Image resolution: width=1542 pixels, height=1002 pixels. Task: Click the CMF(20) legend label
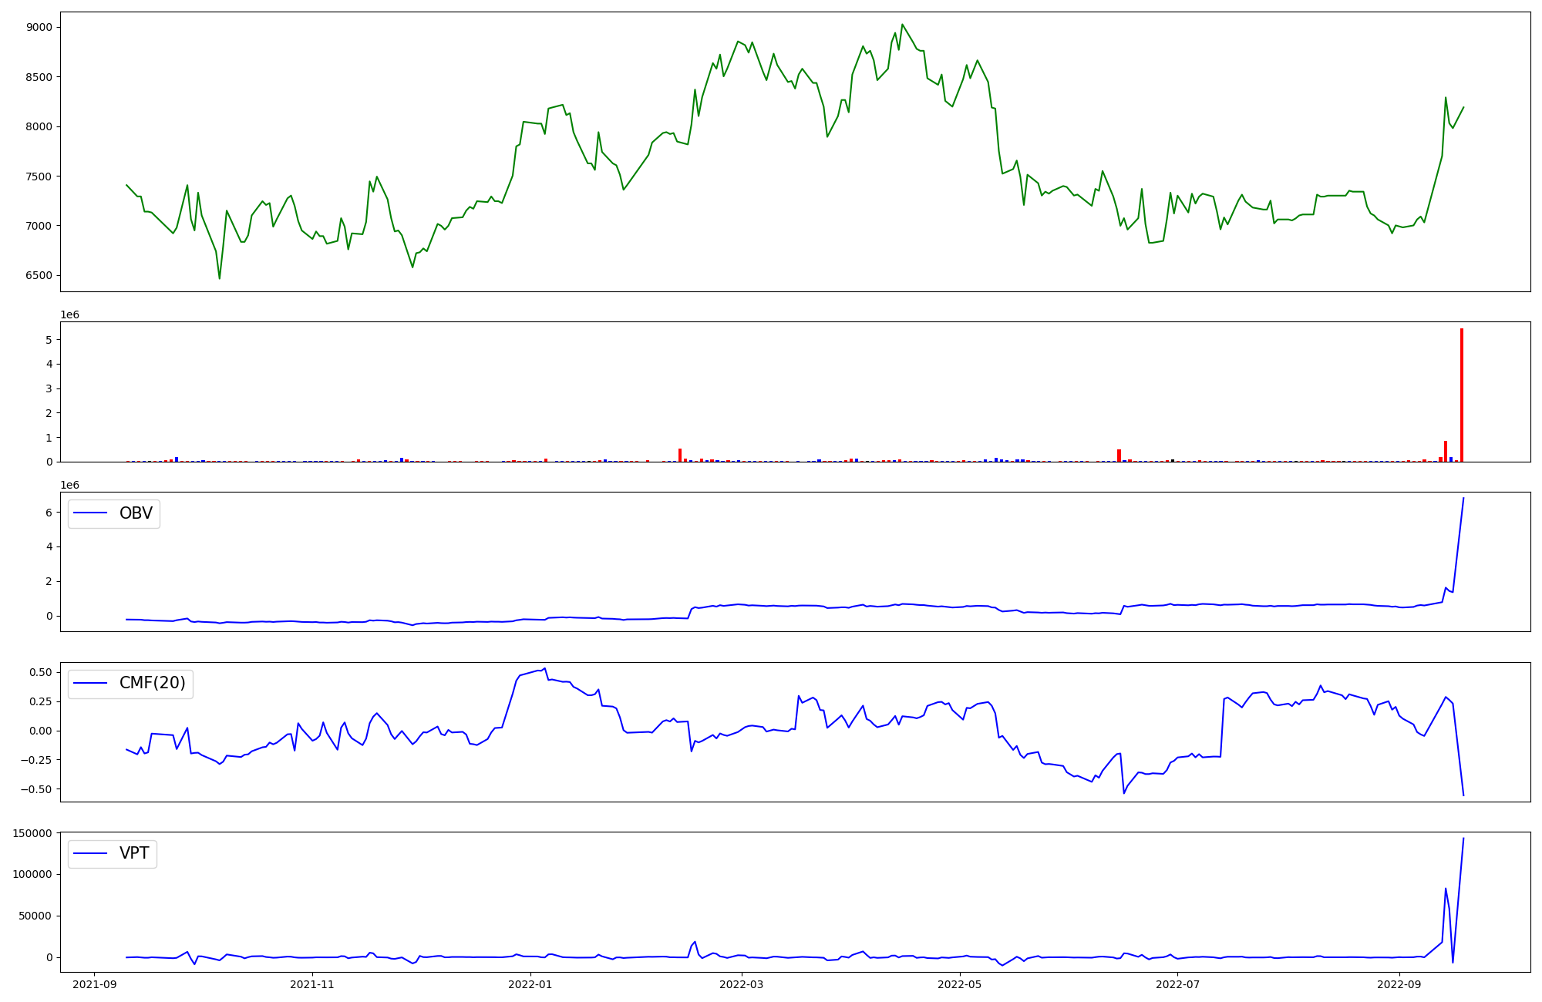click(152, 683)
